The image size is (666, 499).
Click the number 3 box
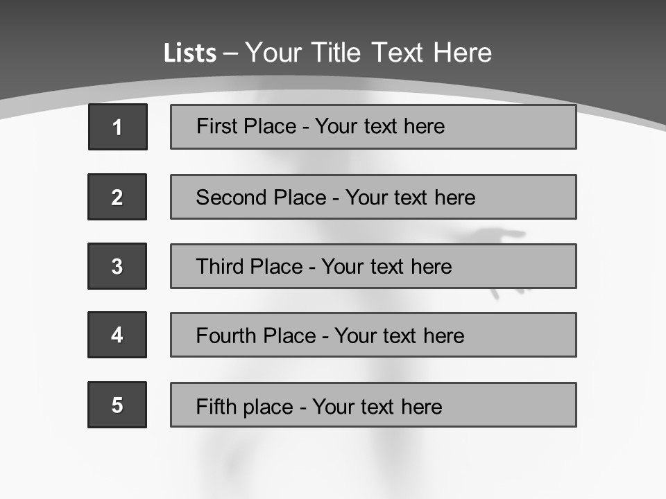tap(117, 266)
